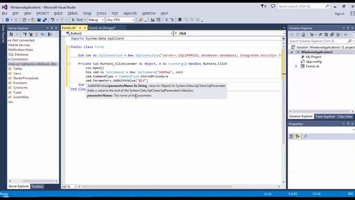Open the DEBUG menu
This screenshot has width=355, height=200.
(73, 13)
